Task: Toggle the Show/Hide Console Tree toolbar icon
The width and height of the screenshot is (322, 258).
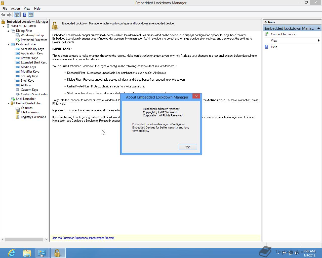Action: 17,15
